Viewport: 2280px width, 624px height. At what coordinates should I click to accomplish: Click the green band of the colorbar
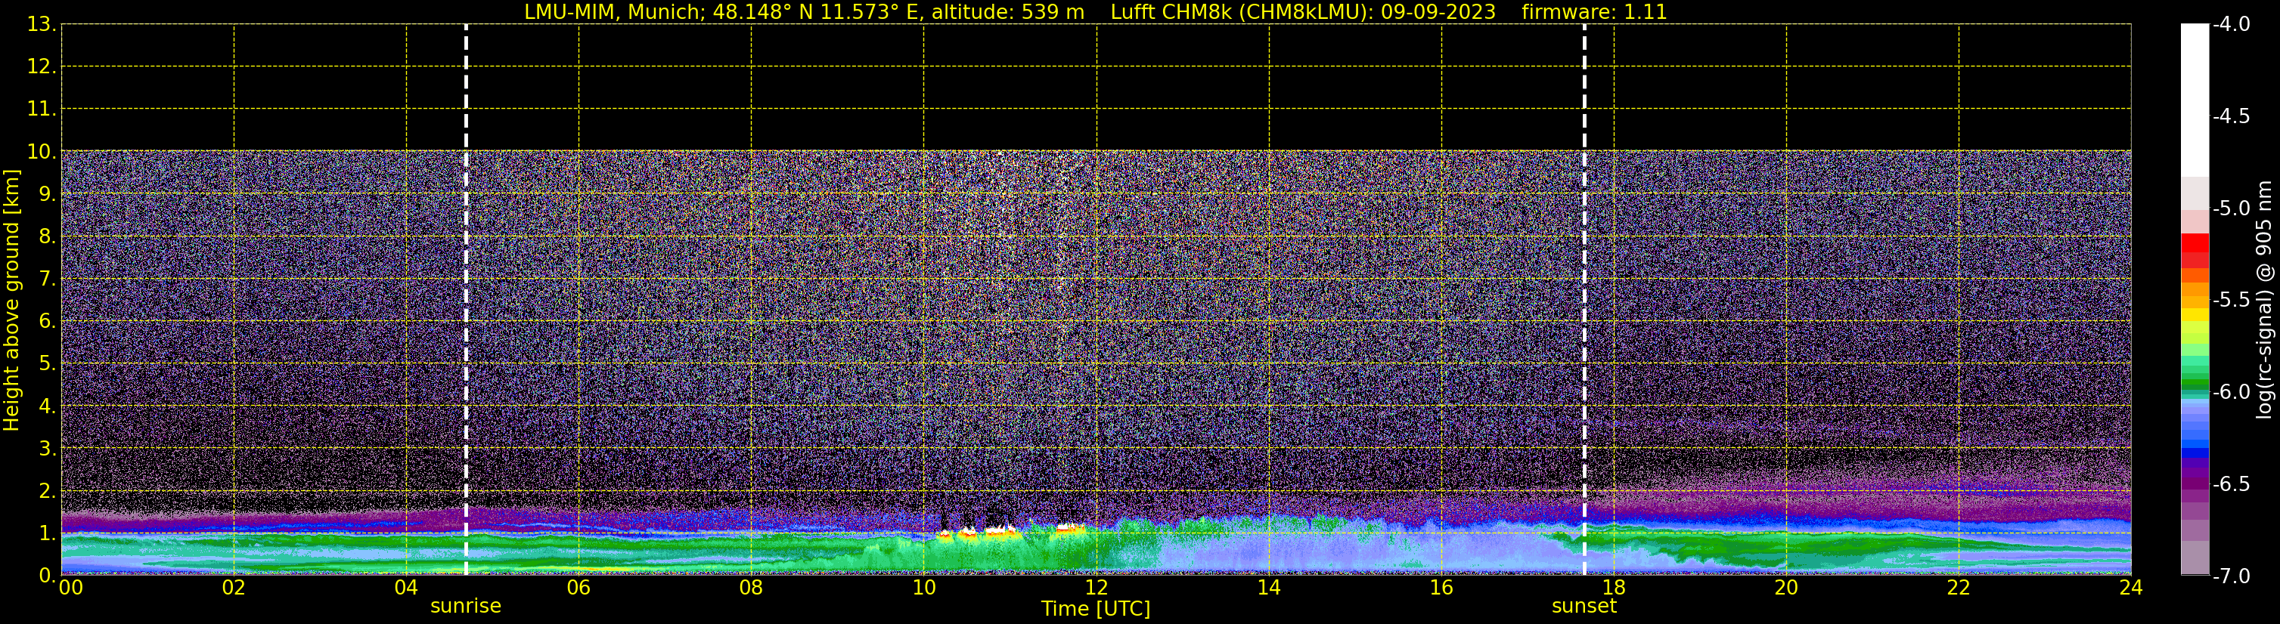pos(2195,384)
